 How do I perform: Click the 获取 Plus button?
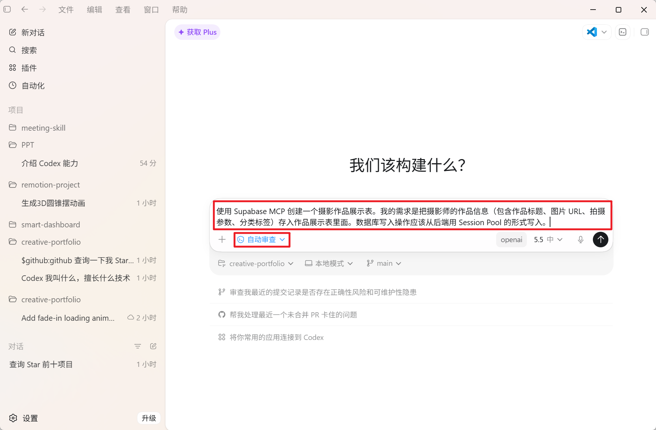tap(197, 32)
